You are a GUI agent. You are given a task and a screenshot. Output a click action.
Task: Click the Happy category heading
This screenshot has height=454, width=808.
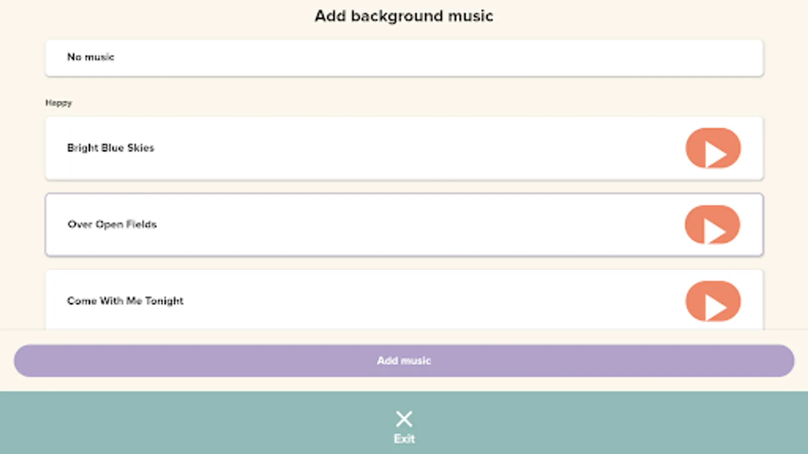(59, 103)
